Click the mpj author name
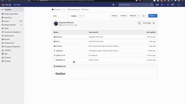Viewport: 185px width, 104px height. point(60,25)
